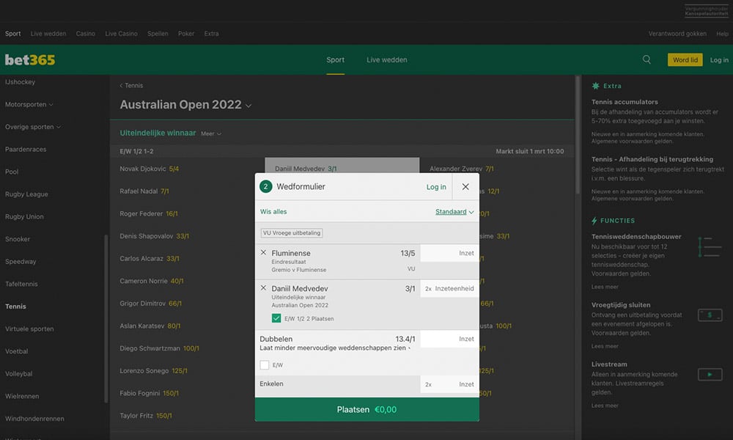The image size is (733, 440).
Task: Open Poker from top menu
Action: pos(186,34)
